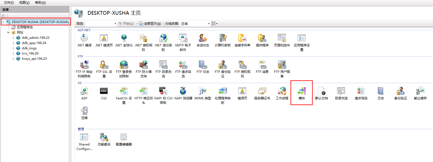
Task: Open IIS 目录浏览 feature
Action: [x=341, y=94]
